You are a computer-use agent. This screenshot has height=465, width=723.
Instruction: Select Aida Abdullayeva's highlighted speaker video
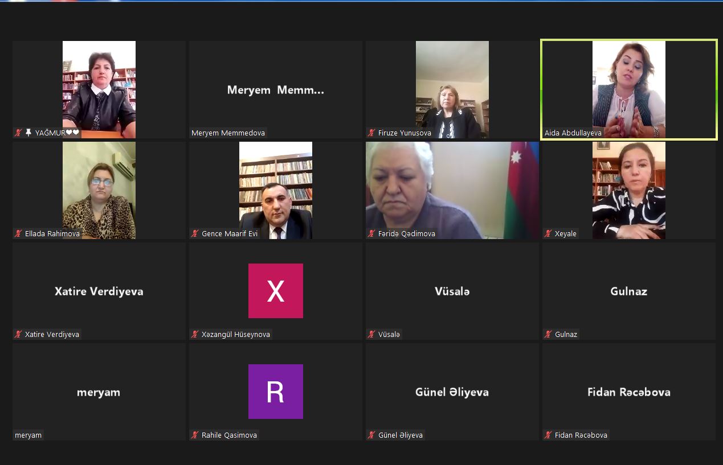(x=628, y=88)
